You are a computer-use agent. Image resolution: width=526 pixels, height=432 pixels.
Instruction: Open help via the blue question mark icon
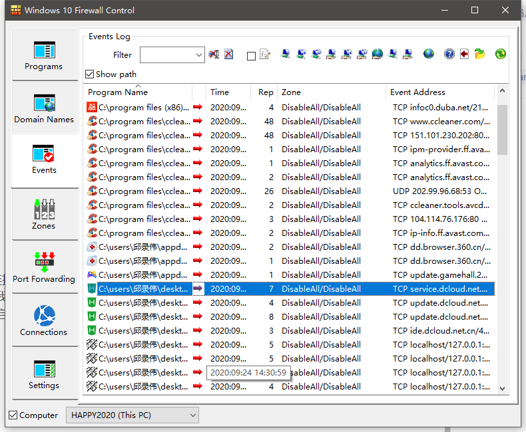tap(449, 54)
